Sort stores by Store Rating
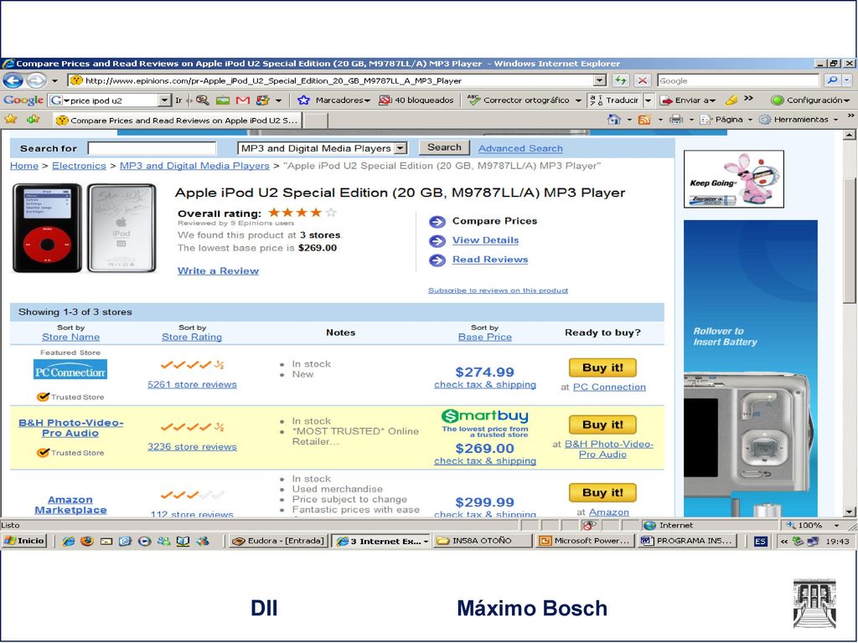The image size is (858, 643). tap(192, 337)
